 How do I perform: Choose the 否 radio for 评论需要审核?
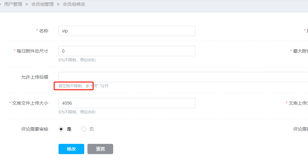click(84, 129)
